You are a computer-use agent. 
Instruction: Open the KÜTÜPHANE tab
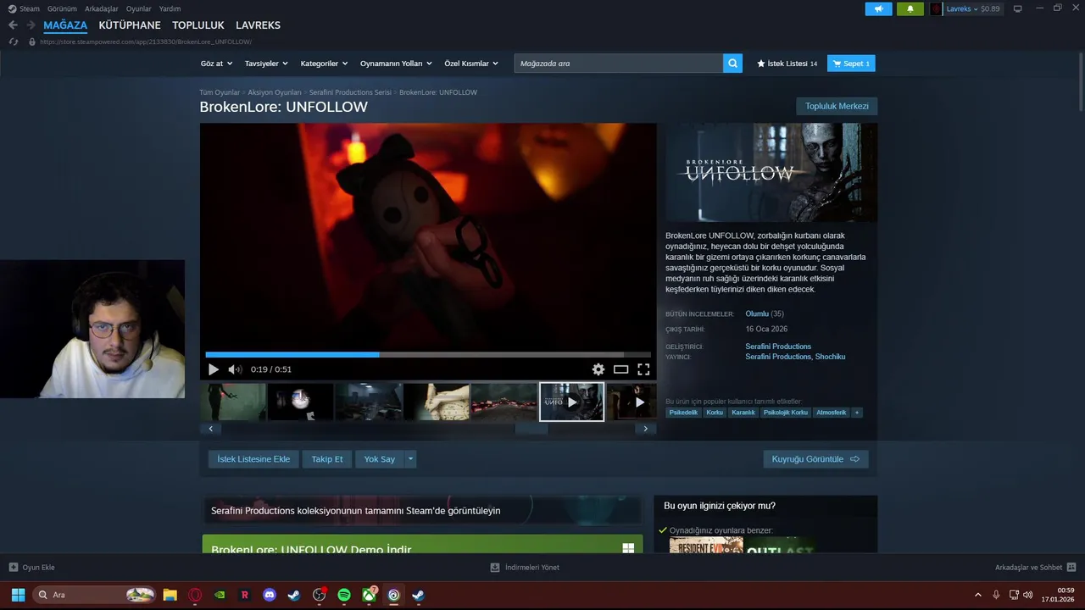pyautogui.click(x=130, y=25)
